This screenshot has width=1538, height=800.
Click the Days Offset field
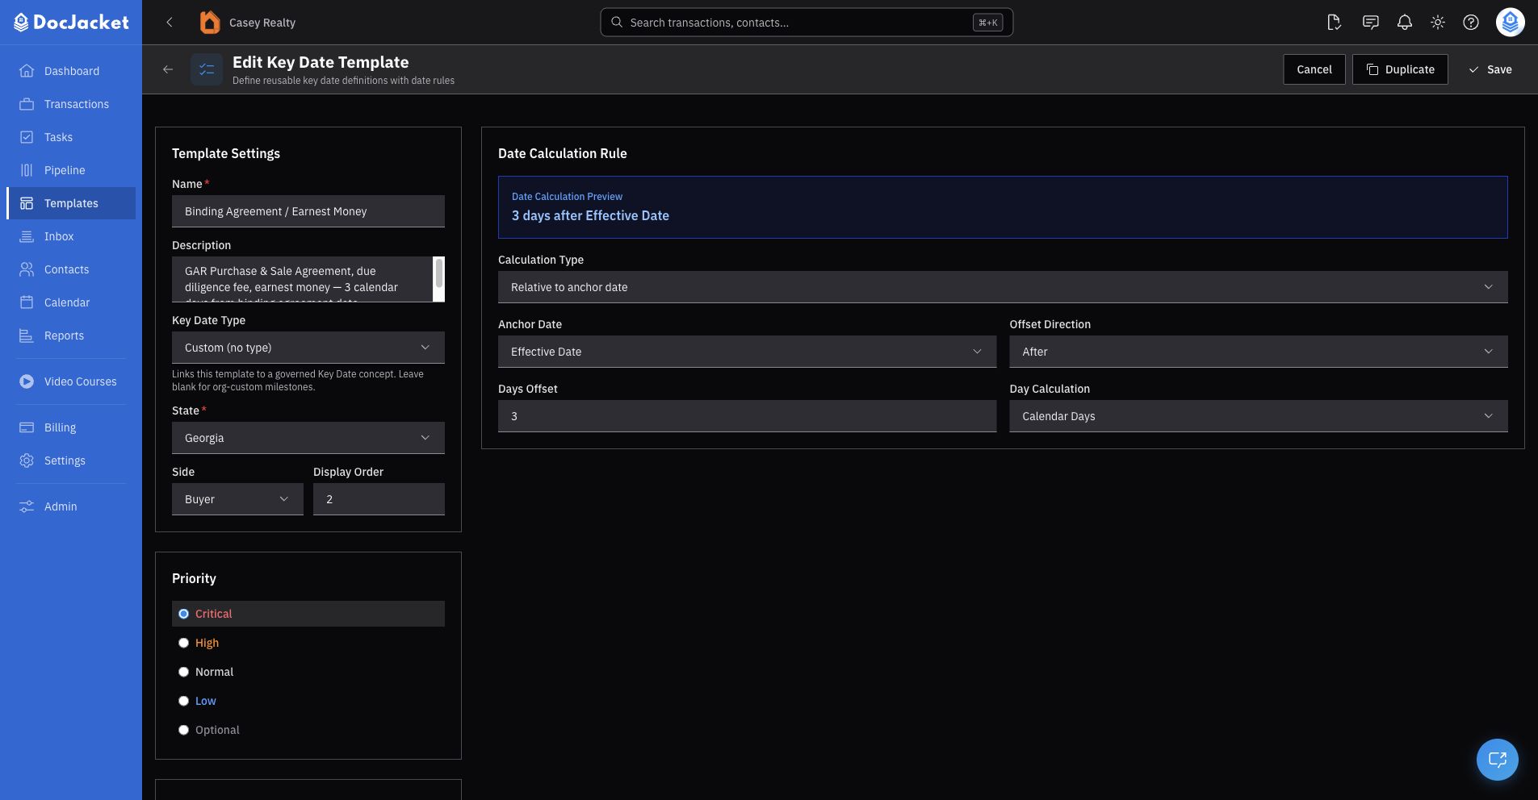[x=747, y=416]
